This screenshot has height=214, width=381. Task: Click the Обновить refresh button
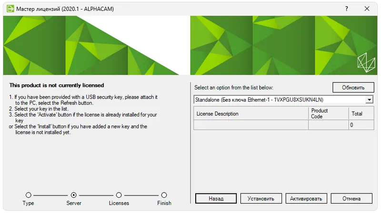[353, 88]
